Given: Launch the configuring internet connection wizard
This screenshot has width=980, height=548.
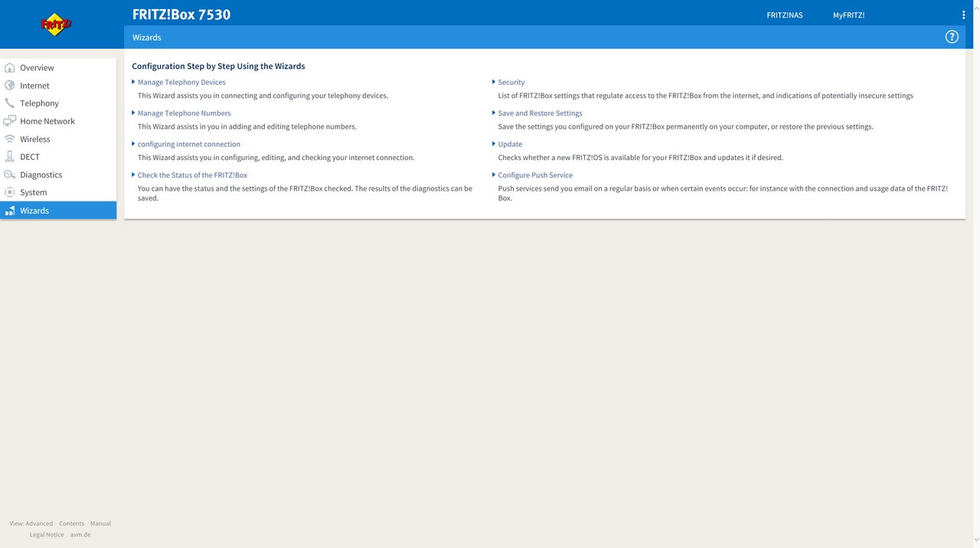Looking at the screenshot, I should 189,144.
